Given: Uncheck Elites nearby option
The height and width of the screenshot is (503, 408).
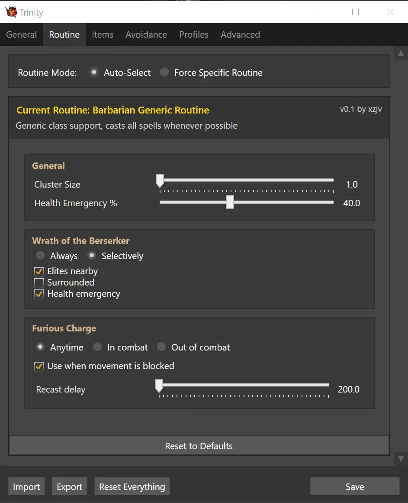Looking at the screenshot, I should [x=39, y=271].
